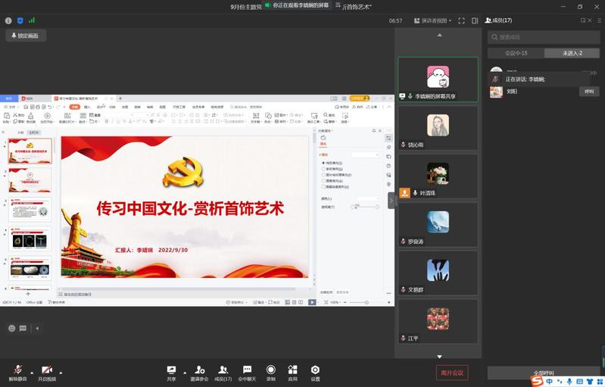Image resolution: width=605 pixels, height=387 pixels.
Task: Click the 当页开始 play-from-current icon in WPS ribbon
Action: [x=47, y=116]
